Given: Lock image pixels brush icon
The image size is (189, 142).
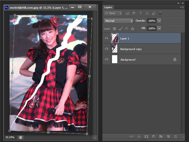Looking at the screenshot, I should click(x=121, y=29).
